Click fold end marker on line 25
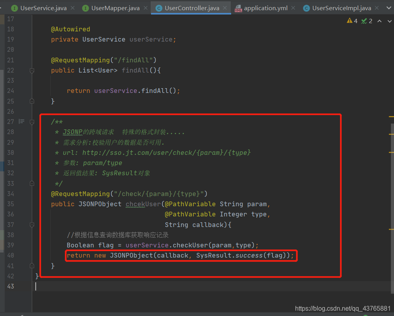Image resolution: width=394 pixels, height=316 pixels. [32, 101]
